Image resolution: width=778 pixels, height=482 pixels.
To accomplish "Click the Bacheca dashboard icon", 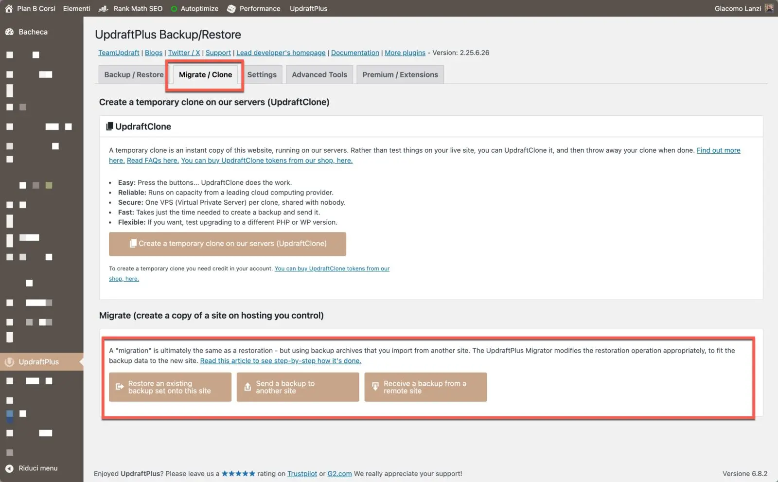I will pyautogui.click(x=9, y=32).
